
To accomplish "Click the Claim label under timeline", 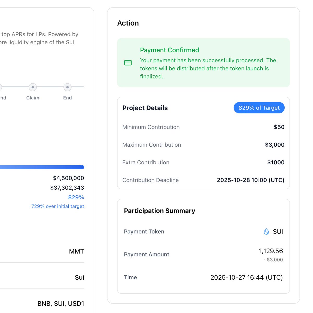I will tap(33, 98).
